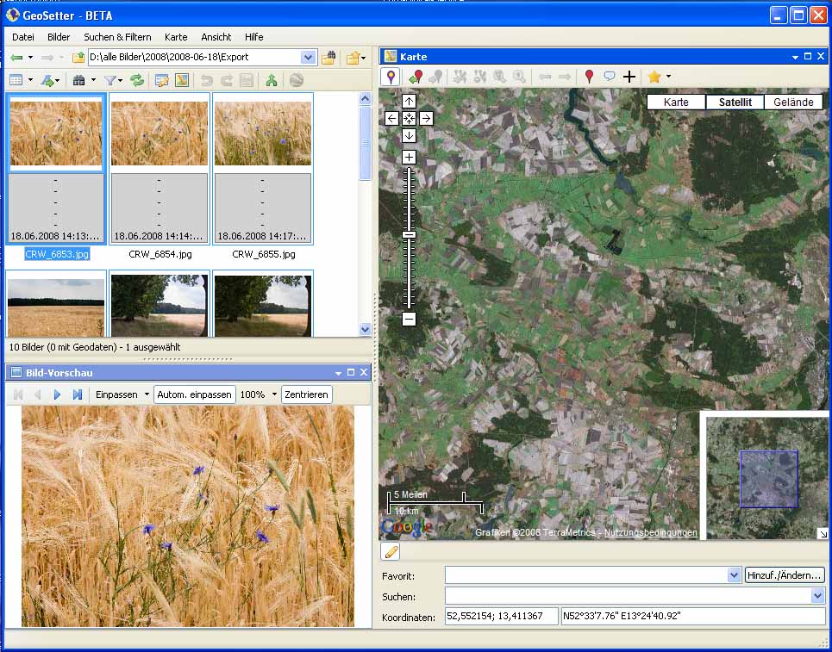Image resolution: width=832 pixels, height=652 pixels.
Task: Click the map zoom-in plus button
Action: 409,157
